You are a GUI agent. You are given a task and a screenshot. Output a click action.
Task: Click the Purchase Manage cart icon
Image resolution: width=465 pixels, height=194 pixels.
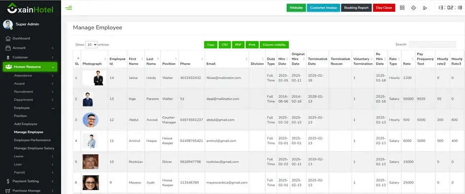8,191
